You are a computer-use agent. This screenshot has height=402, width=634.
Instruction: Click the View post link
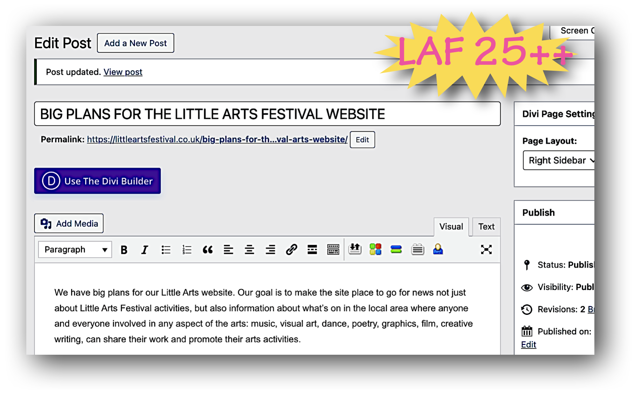tap(123, 72)
